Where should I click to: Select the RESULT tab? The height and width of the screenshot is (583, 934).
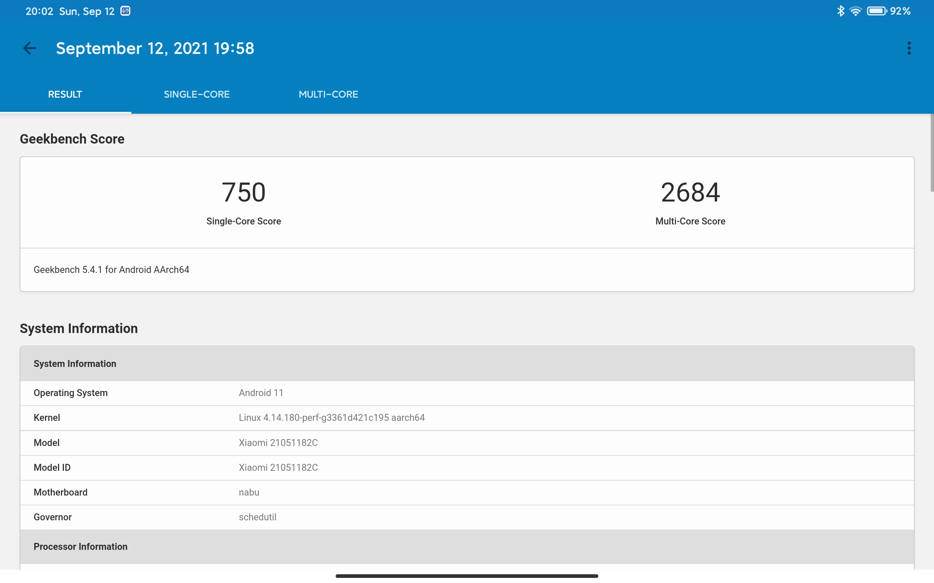tap(65, 94)
